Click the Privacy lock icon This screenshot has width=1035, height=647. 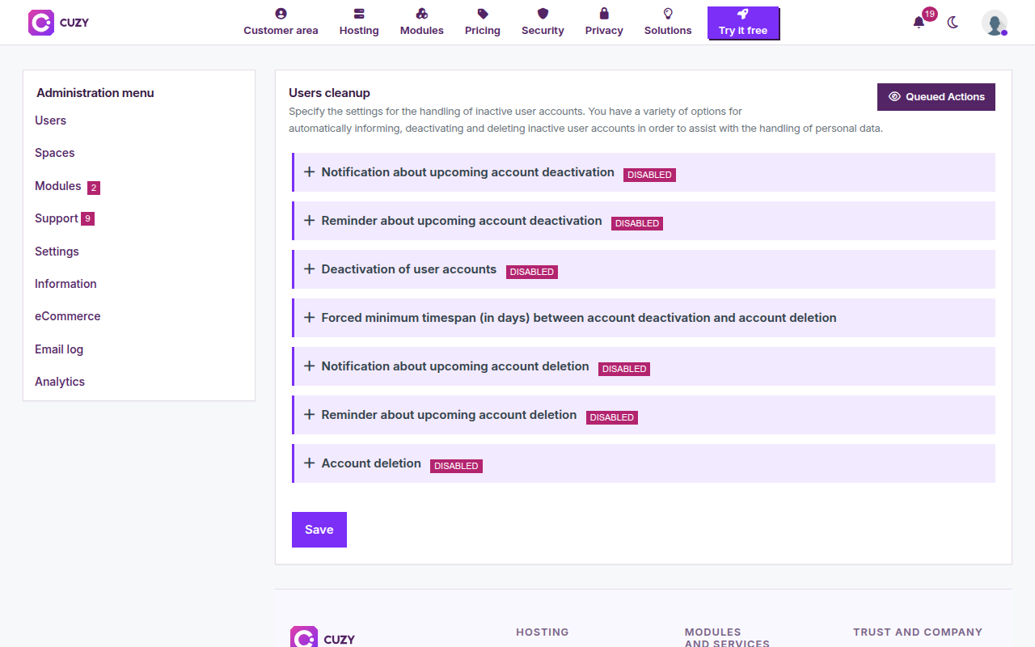pyautogui.click(x=604, y=14)
